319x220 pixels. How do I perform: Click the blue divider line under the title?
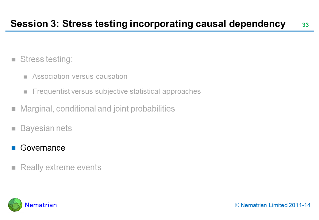(159, 31)
